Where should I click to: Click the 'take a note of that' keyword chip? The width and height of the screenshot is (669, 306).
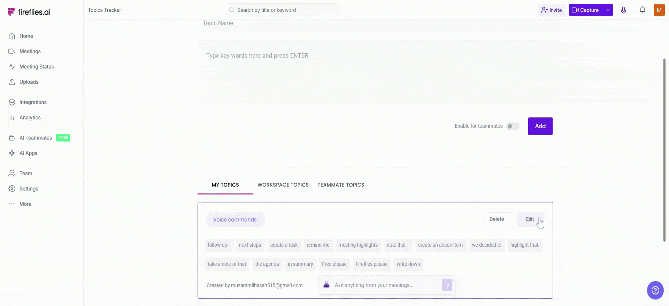227,264
